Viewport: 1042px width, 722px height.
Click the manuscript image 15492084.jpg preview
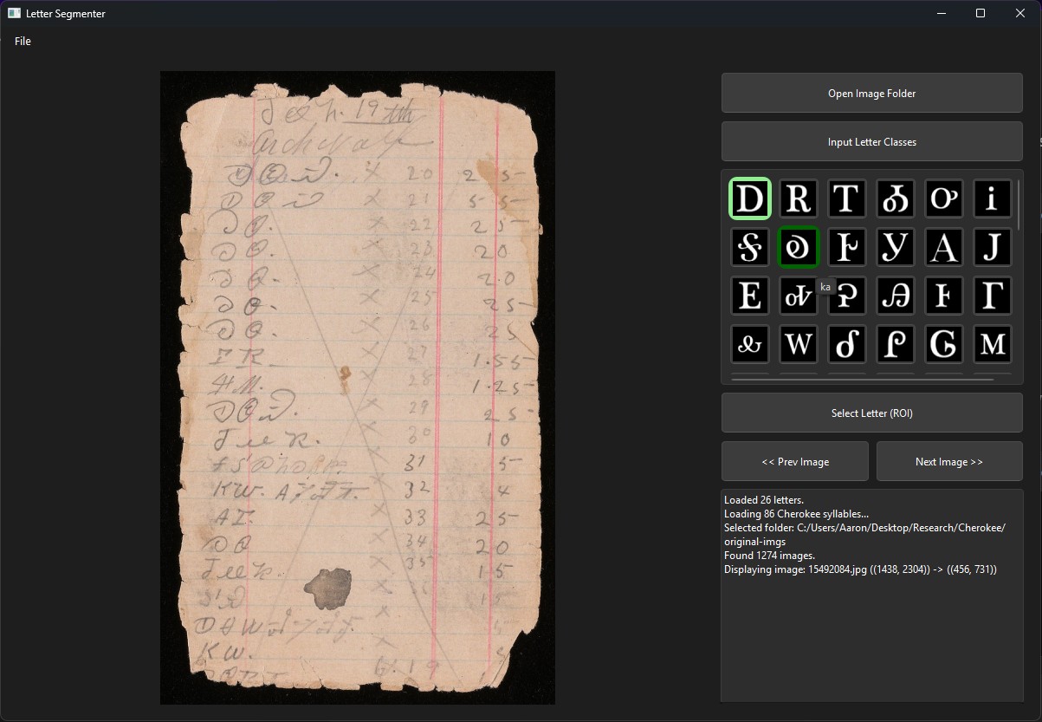click(x=357, y=387)
